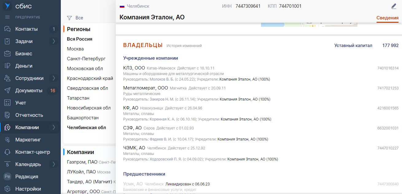The image size is (402, 194).
Task: Open the liquidated Усмк, АО predecessor
Action: click(x=133, y=184)
